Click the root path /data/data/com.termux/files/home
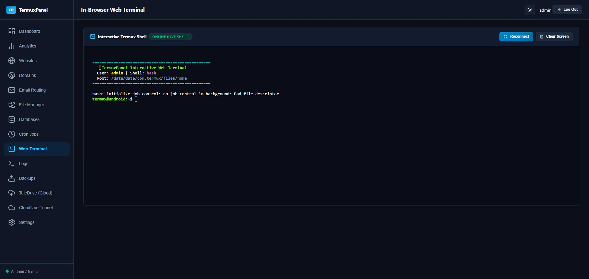 (149, 78)
